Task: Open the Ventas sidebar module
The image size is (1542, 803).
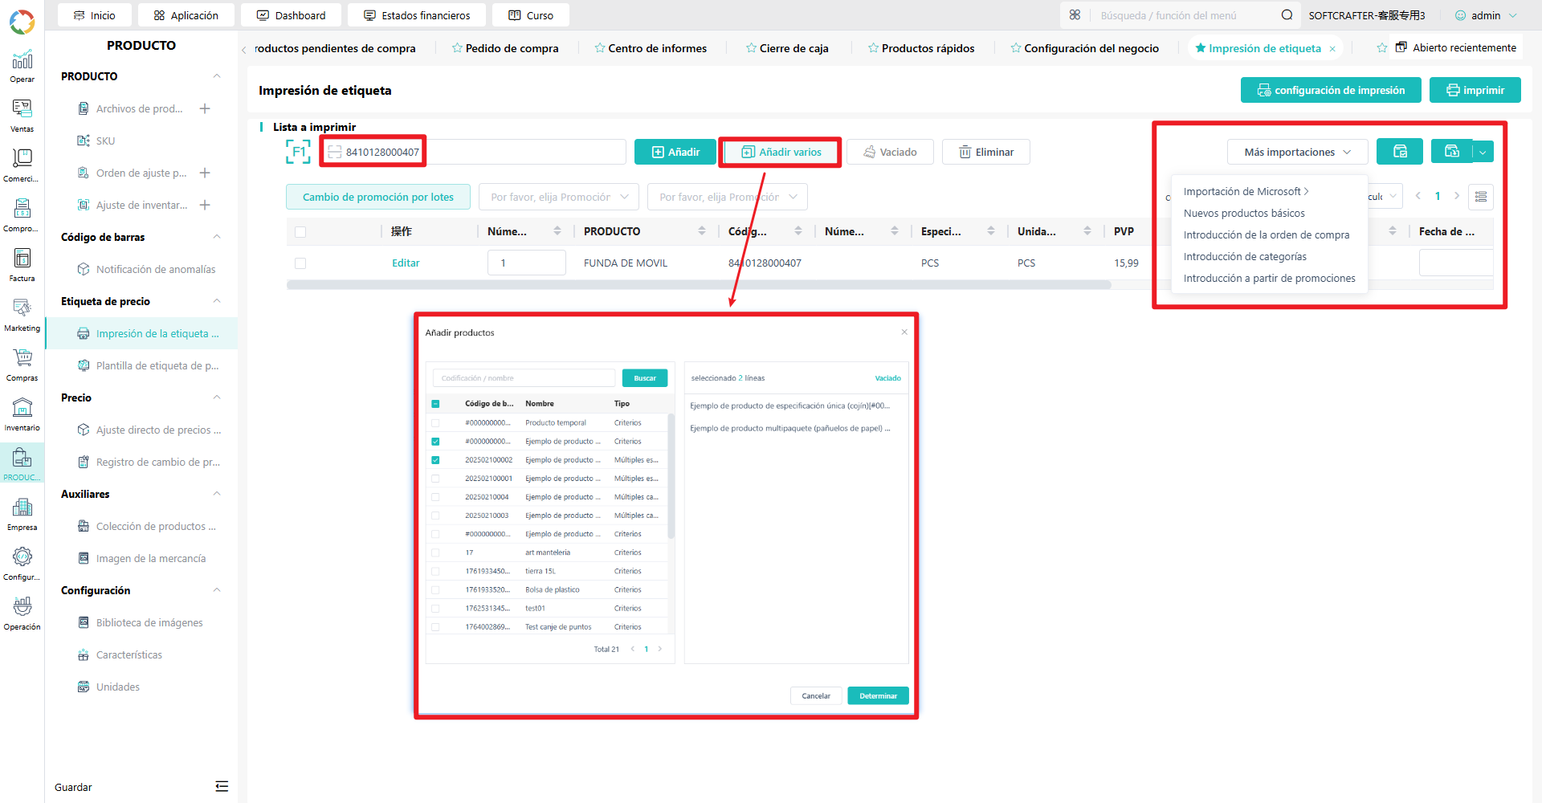Action: point(22,116)
